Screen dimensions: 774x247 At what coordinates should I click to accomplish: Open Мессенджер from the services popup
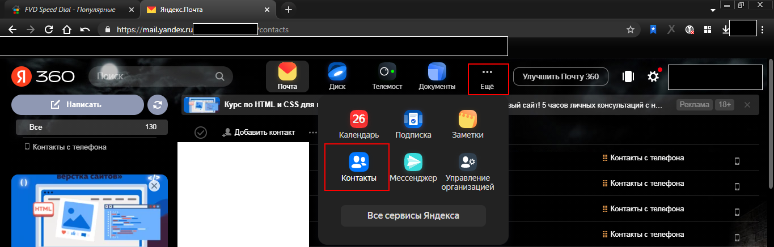pos(413,168)
